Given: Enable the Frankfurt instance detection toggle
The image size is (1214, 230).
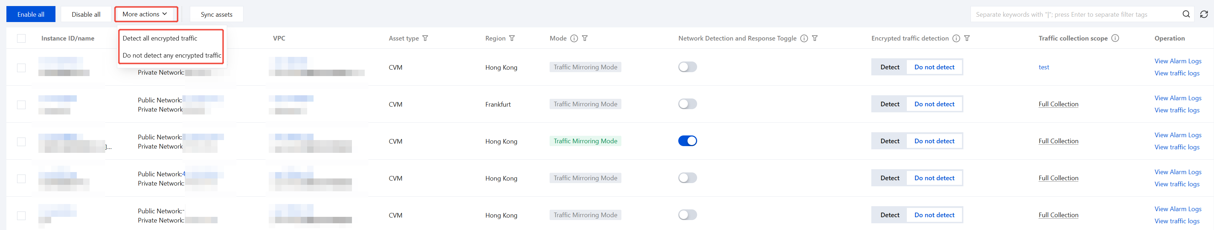Looking at the screenshot, I should (x=687, y=104).
